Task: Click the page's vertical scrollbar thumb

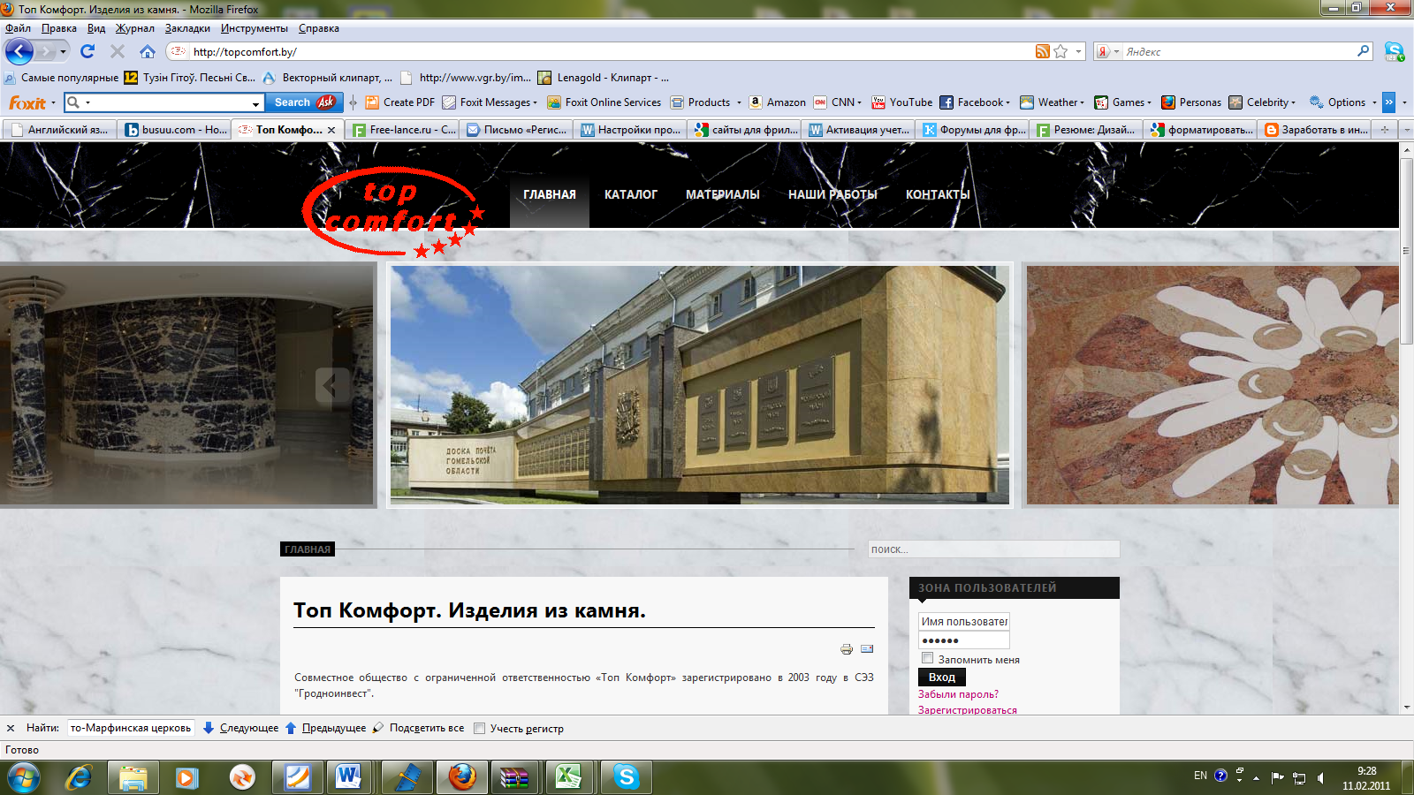Action: coord(1406,252)
